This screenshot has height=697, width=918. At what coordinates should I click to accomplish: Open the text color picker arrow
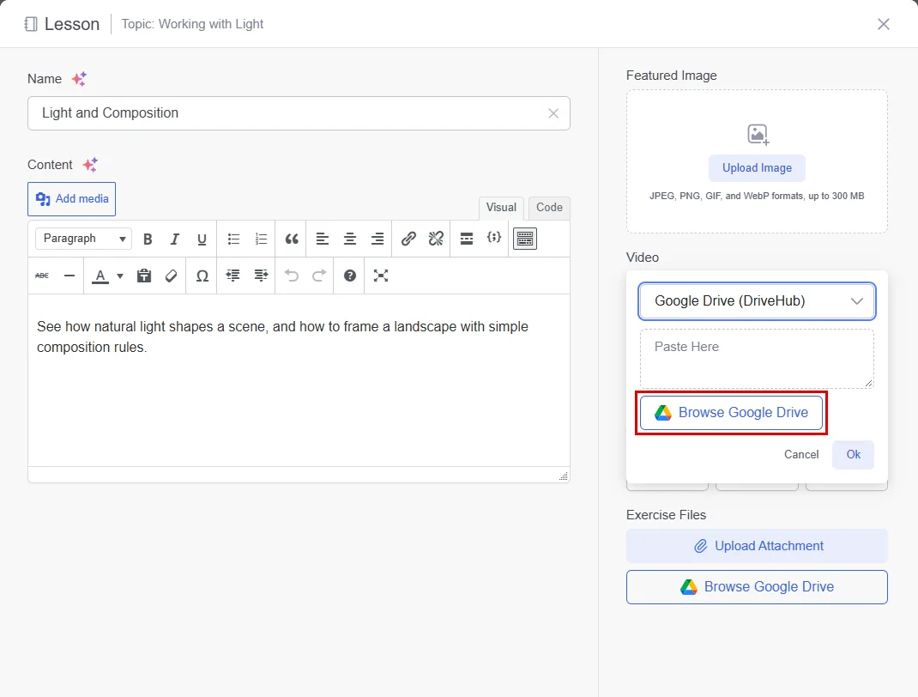120,276
